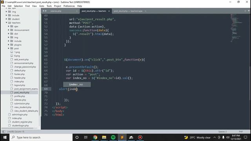
Task: Open Spotify from taskbar
Action: coord(113,137)
